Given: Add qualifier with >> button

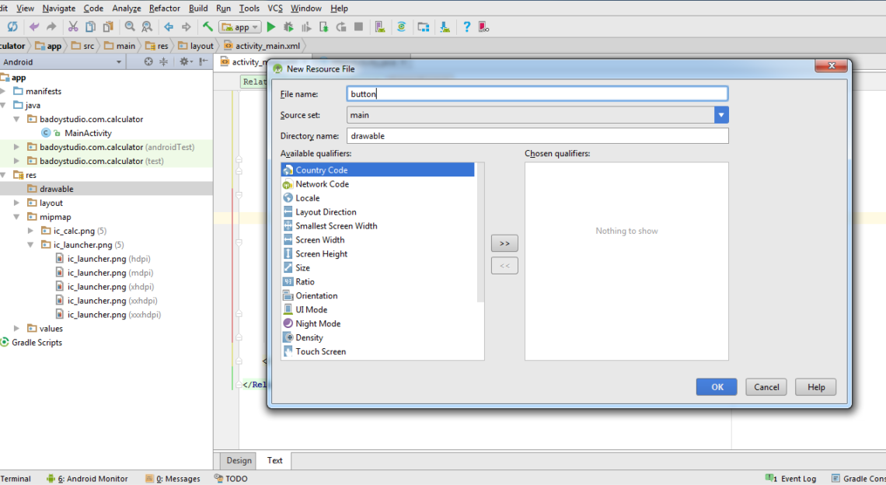Looking at the screenshot, I should 504,243.
